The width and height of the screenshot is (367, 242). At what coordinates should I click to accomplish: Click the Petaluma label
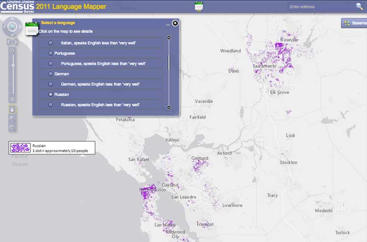(125, 120)
